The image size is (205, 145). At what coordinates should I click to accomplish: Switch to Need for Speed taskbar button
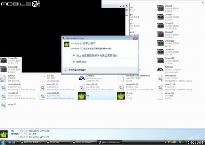[84, 142]
